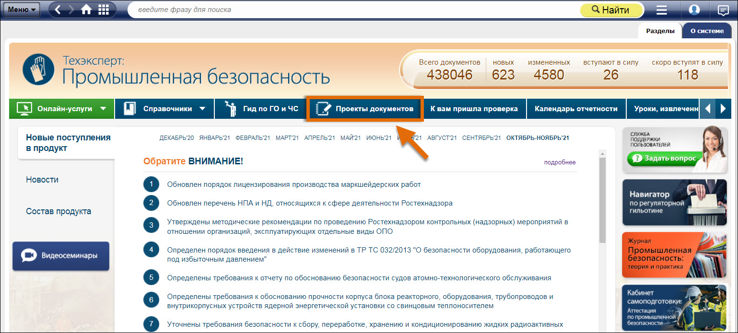This screenshot has width=738, height=333.
Task: Open link about лицензирования маркшейдерских работ
Action: click(x=294, y=184)
